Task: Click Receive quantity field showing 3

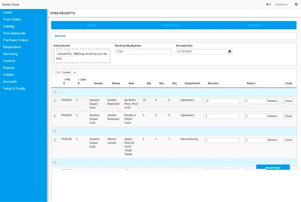Action: 221,116
